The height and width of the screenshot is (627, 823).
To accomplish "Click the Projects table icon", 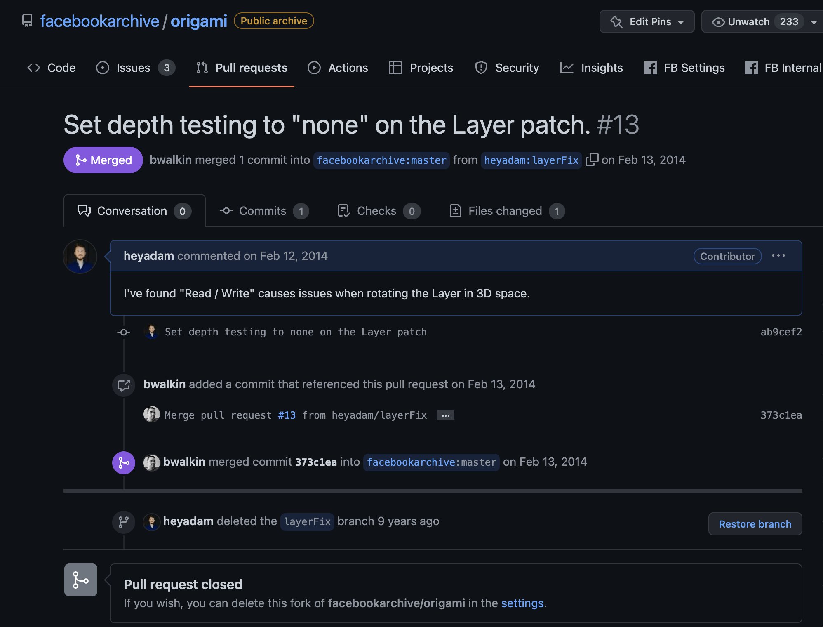I will [395, 68].
